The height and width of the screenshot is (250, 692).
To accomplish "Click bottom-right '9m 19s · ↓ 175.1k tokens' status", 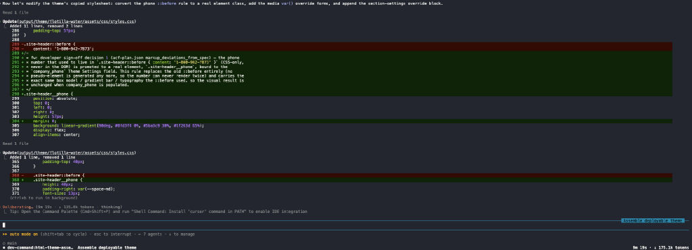I will 660,247.
